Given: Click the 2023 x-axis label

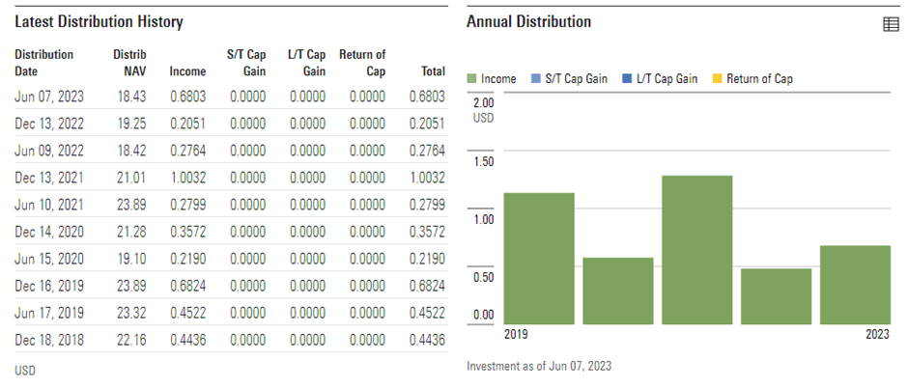Looking at the screenshot, I should pyautogui.click(x=876, y=334).
